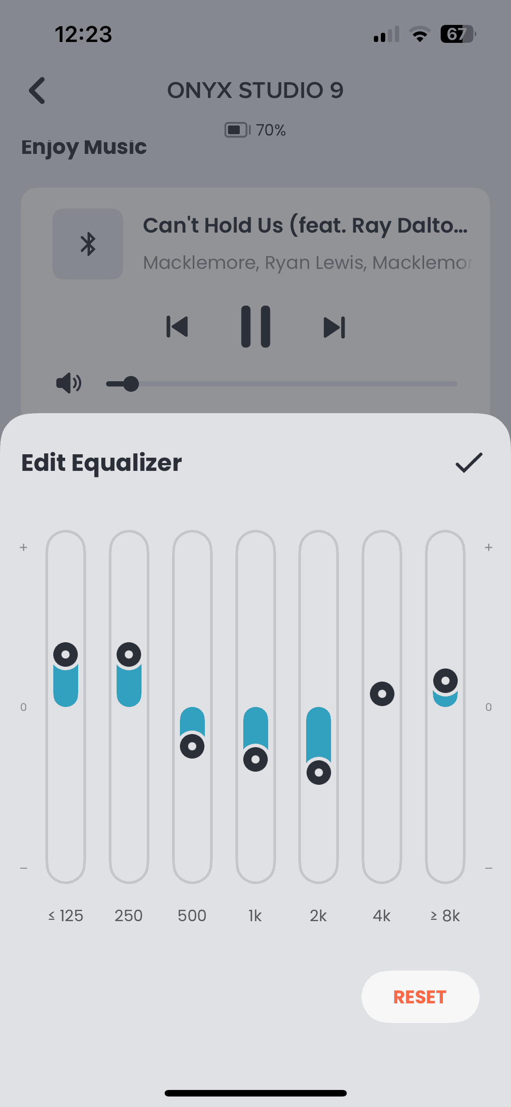Click the ≥8k band slider knob
Viewport: 511px width, 1107px height.
coord(445,681)
